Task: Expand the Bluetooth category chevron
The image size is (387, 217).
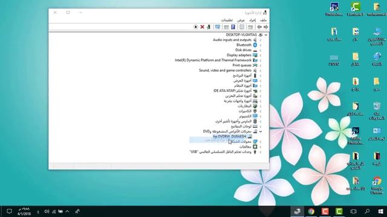Action: 261,45
